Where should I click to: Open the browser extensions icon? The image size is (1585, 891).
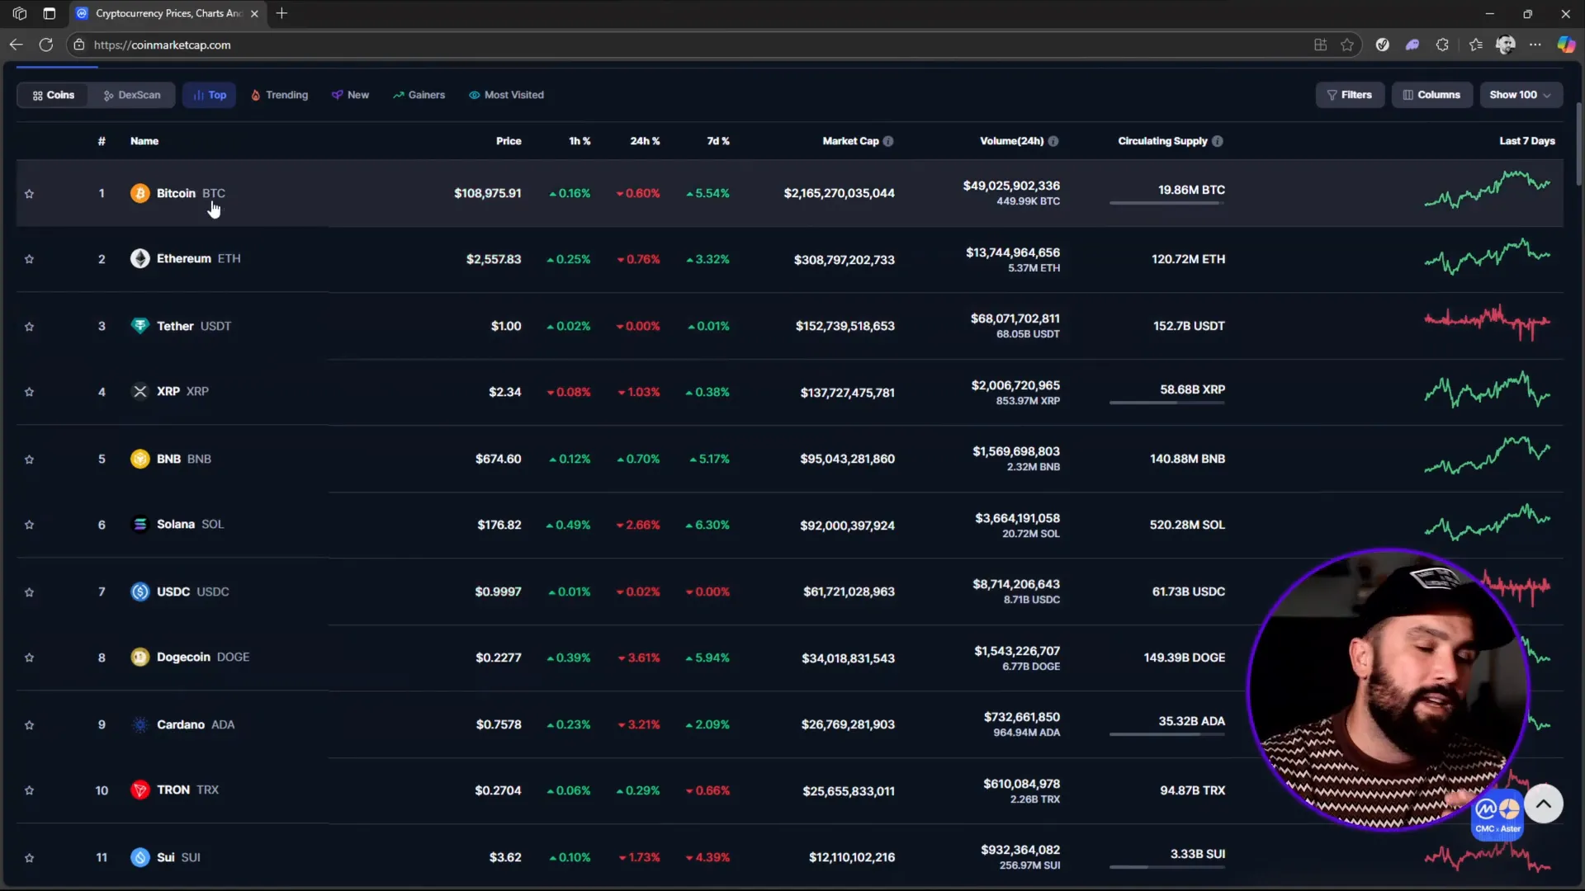coord(1442,45)
